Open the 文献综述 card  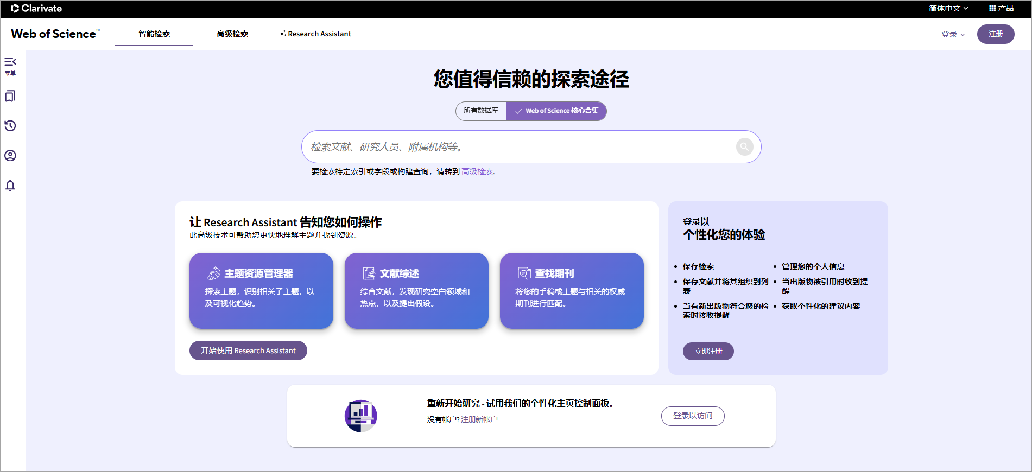[x=416, y=291]
